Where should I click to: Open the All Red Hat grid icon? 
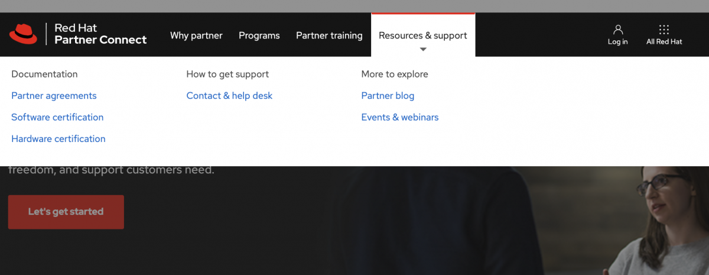click(x=664, y=30)
